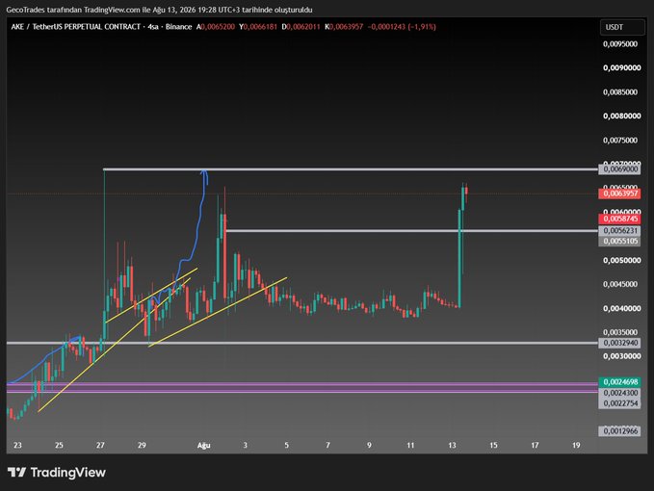Click the 0,0085000 price scale tick
This screenshot has height=491, width=654.
click(x=620, y=91)
